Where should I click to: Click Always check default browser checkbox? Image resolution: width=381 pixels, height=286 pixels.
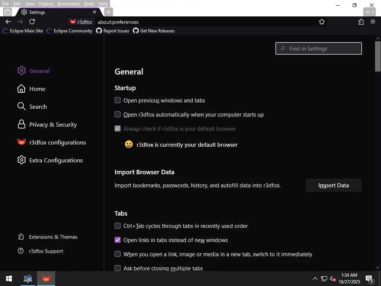coord(118,128)
